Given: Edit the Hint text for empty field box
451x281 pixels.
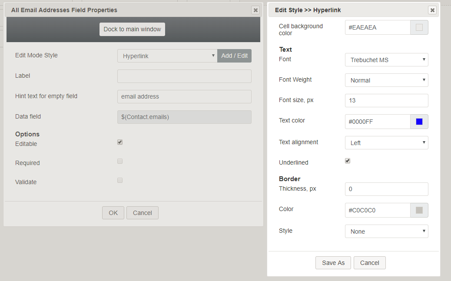Looking at the screenshot, I should point(184,97).
